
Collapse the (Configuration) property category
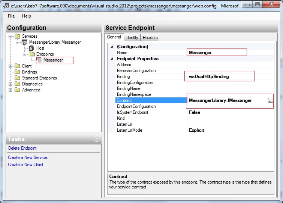[x=112, y=47]
